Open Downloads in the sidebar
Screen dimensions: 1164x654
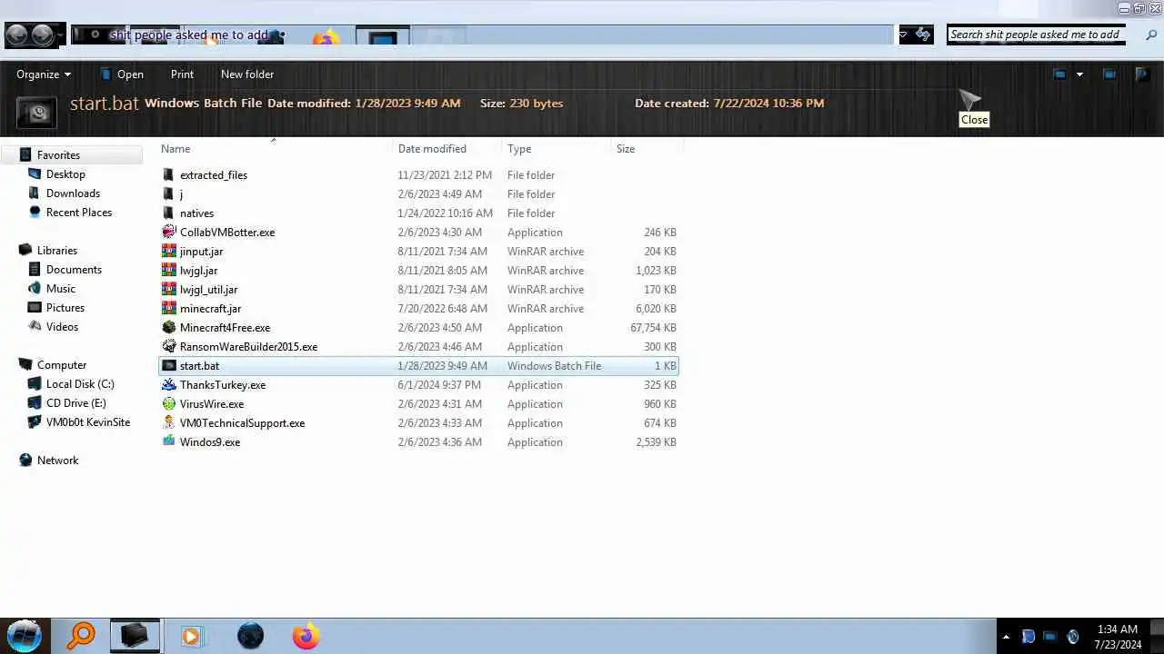click(x=73, y=193)
